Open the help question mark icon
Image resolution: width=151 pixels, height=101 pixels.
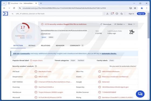(x=117, y=14)
